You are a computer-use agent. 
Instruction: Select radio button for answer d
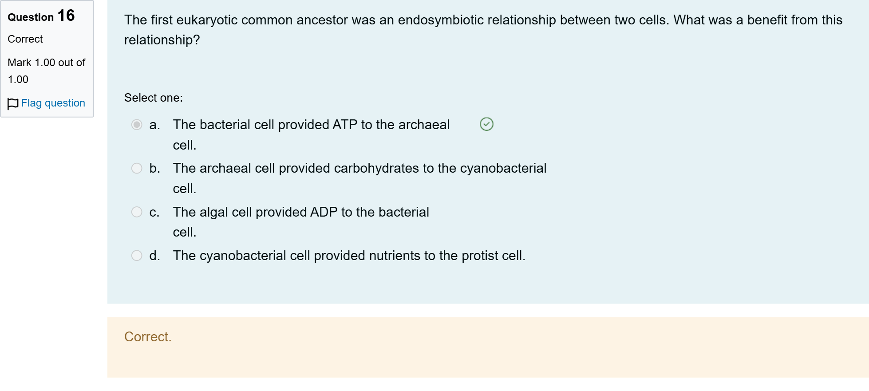click(137, 256)
